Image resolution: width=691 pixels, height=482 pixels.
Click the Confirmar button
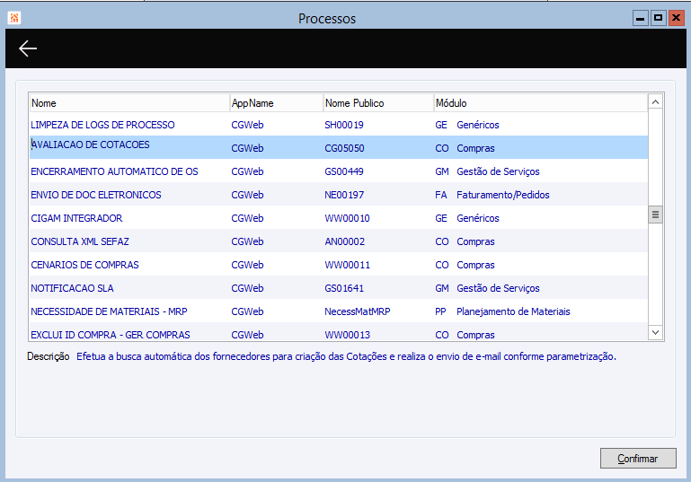[638, 459]
